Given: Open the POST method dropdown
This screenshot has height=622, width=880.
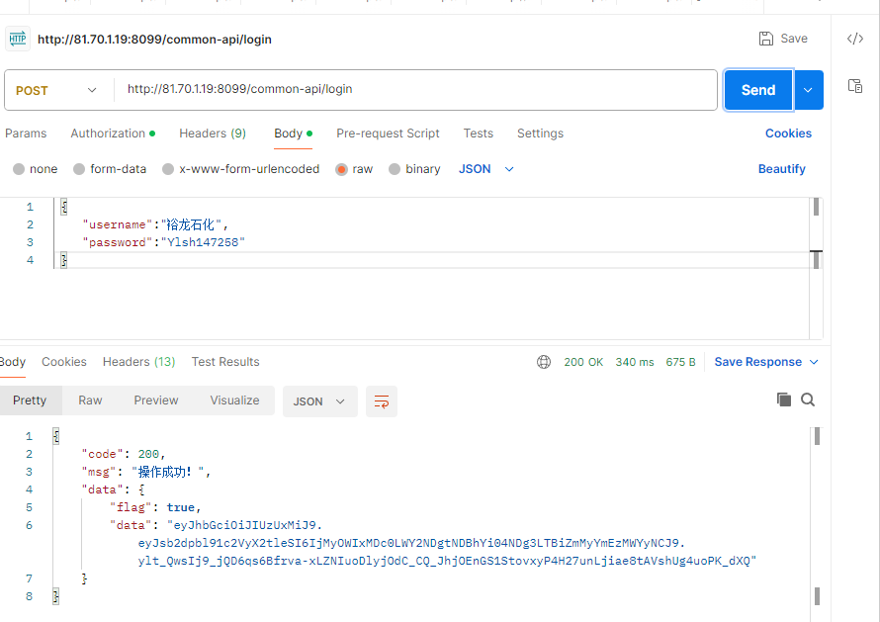Looking at the screenshot, I should point(56,90).
